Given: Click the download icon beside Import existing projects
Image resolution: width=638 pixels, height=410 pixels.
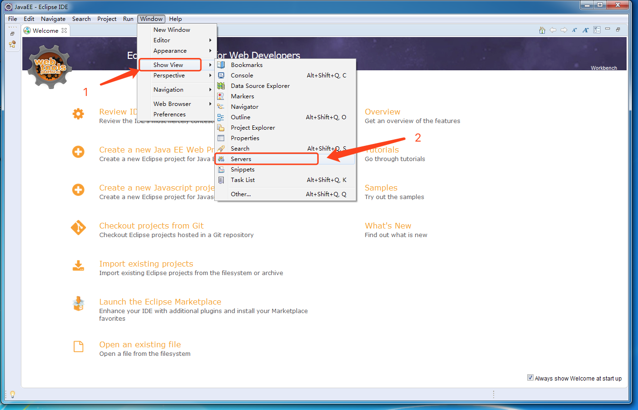Looking at the screenshot, I should 78,266.
